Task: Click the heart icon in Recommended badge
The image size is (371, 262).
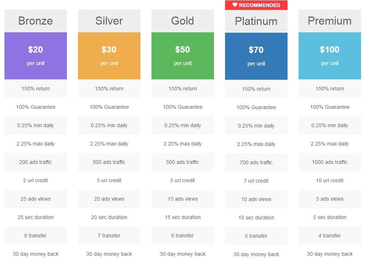Action: [x=235, y=5]
